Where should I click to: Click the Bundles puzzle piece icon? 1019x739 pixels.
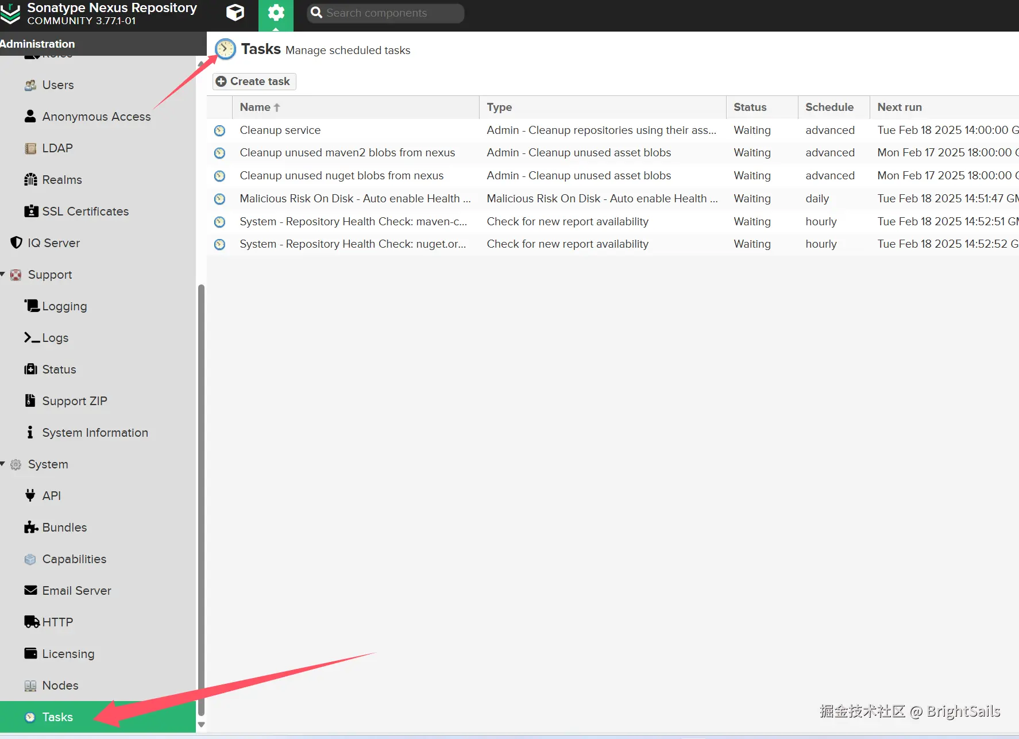click(31, 527)
